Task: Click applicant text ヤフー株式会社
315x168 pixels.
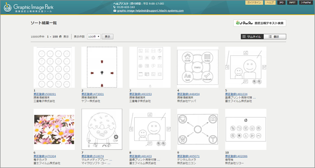Action: point(91,101)
